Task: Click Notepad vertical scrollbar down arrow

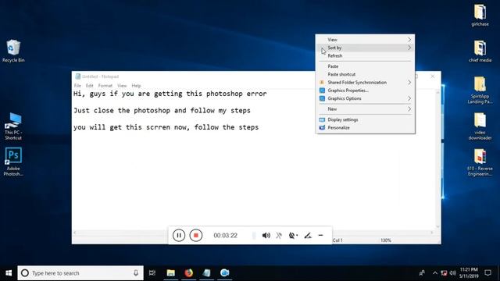Action: [437, 226]
